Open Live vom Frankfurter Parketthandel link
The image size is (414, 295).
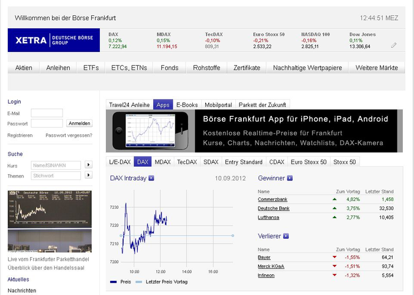(x=48, y=259)
